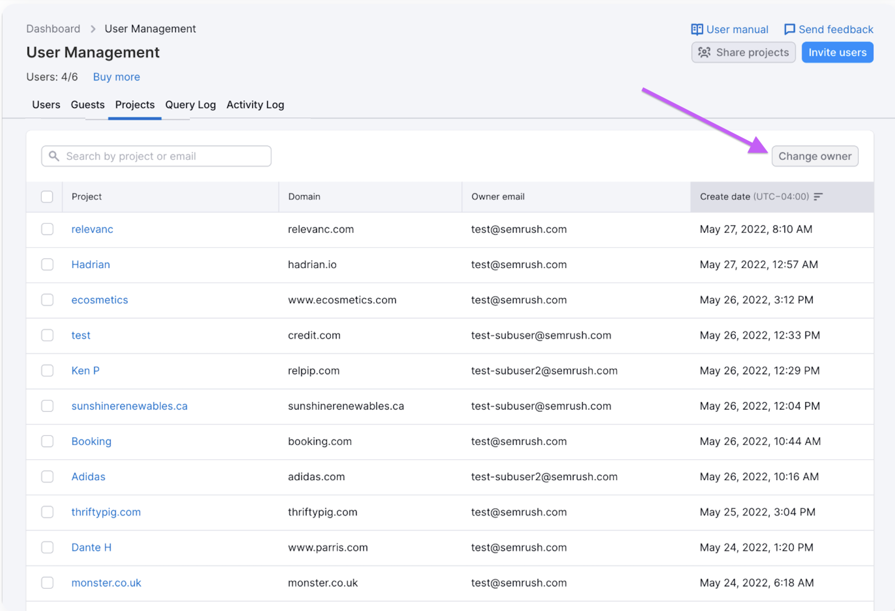Switch to the Query Log tab
This screenshot has height=611, width=895.
coord(190,105)
